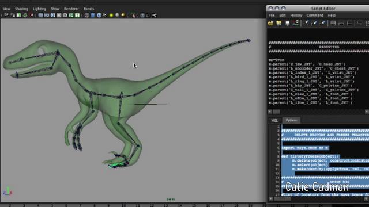Open the Script Editor History menu
The image size is (369, 207).
296,16
